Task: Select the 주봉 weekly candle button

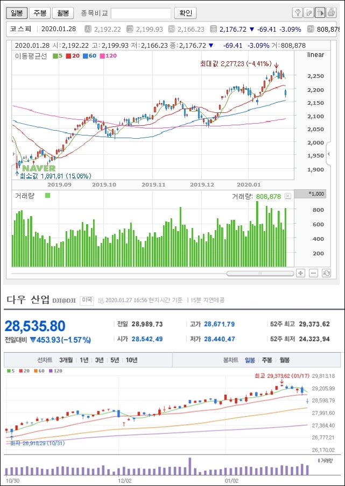Action: click(x=40, y=13)
